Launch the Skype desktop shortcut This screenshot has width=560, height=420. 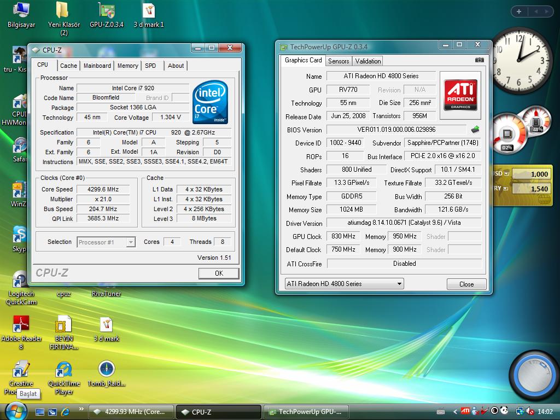(20, 238)
